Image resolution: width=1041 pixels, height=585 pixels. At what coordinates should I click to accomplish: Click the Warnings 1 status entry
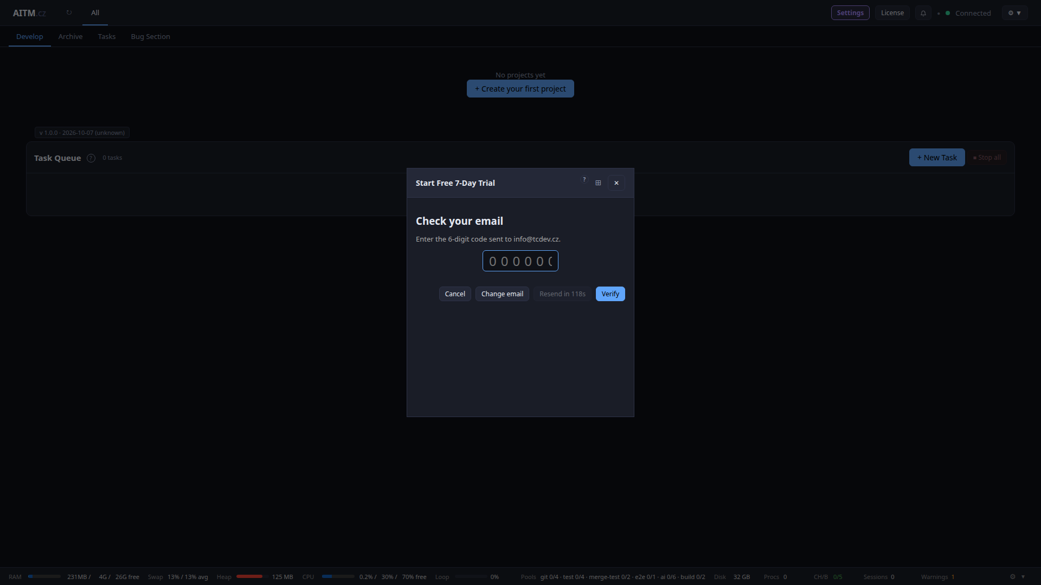[x=937, y=577]
